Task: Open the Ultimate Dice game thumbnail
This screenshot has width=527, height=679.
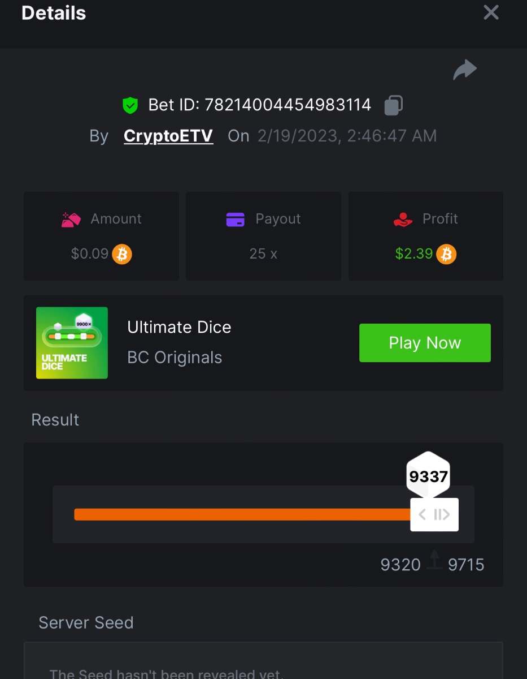Action: (72, 343)
